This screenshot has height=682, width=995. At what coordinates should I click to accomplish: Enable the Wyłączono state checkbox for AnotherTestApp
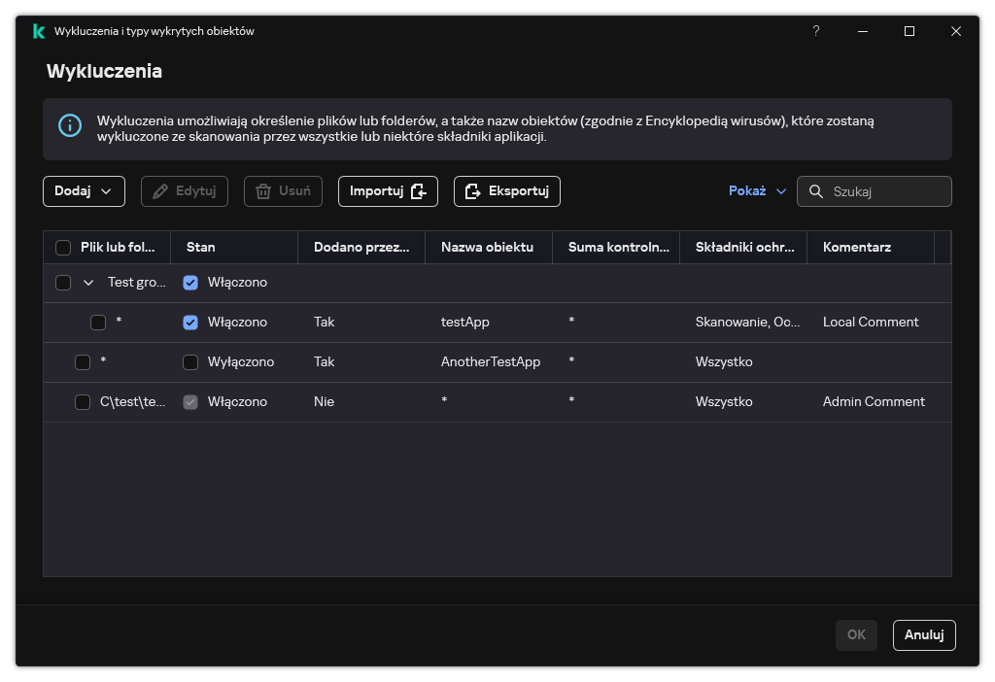190,362
